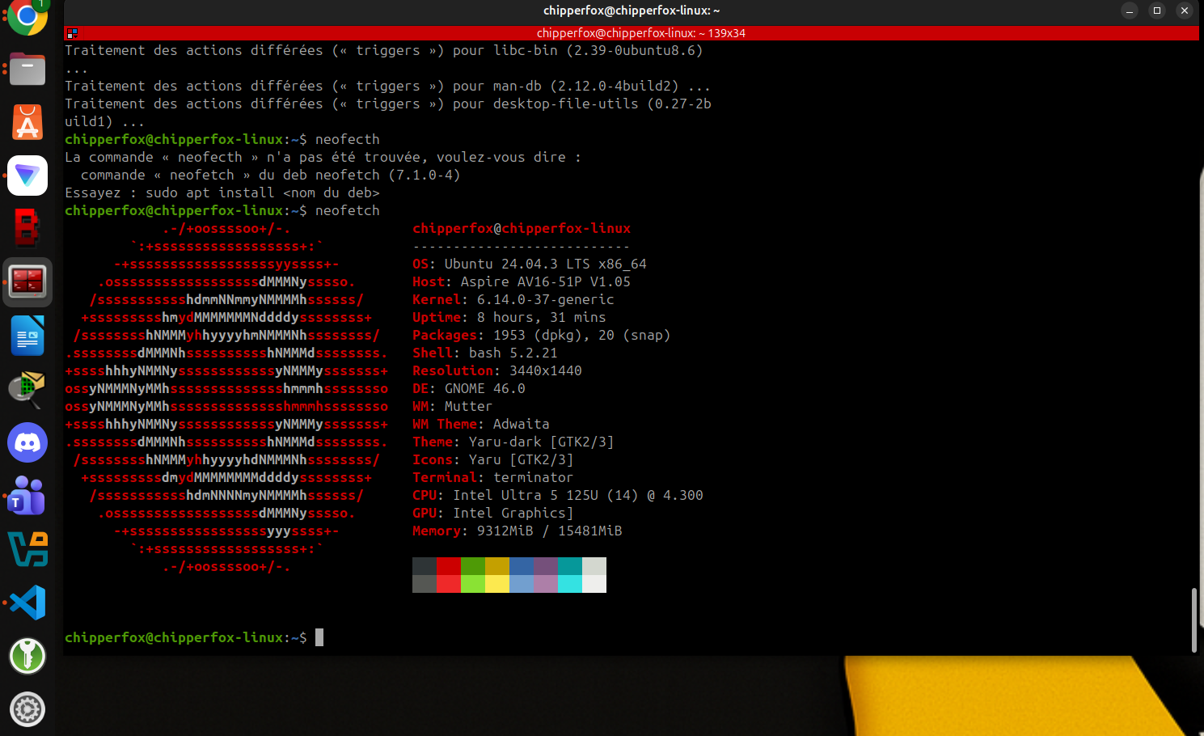Select the chipperfox@chipperfox-linux terminal tab

pyautogui.click(x=640, y=33)
